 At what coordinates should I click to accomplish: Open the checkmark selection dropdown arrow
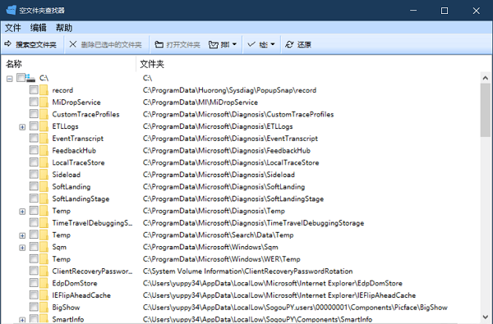click(x=273, y=44)
